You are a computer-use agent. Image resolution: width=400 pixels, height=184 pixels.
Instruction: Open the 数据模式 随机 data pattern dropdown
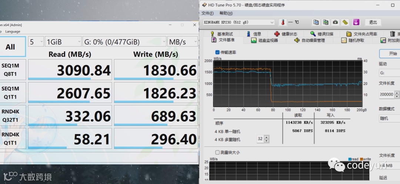point(390,119)
